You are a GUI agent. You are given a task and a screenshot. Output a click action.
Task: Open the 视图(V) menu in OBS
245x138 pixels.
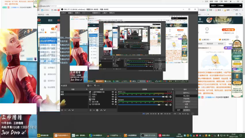[77, 13]
